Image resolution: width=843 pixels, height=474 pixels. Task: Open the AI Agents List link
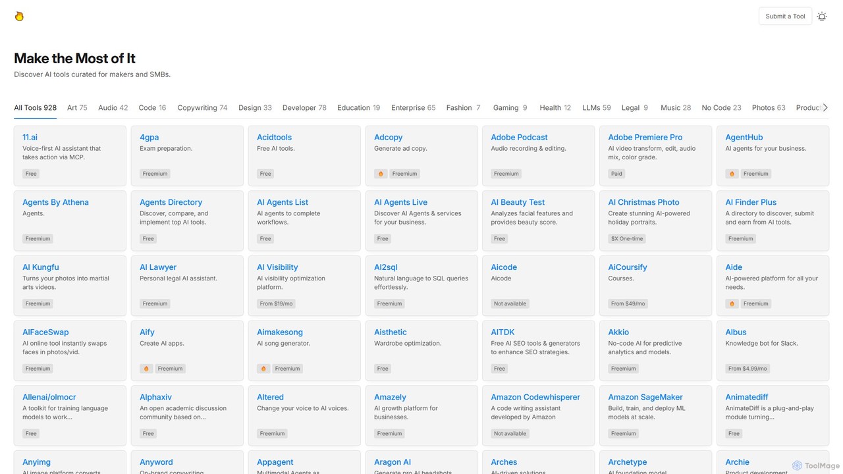pyautogui.click(x=283, y=203)
